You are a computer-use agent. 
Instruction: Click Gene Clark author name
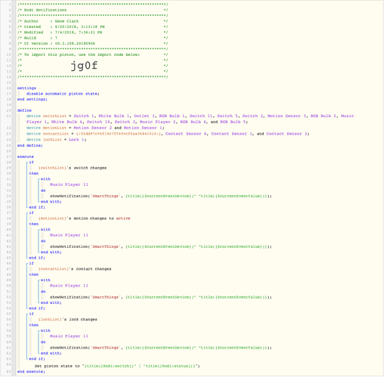coord(66,21)
